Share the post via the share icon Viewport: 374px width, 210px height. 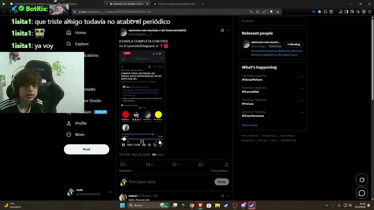click(226, 164)
